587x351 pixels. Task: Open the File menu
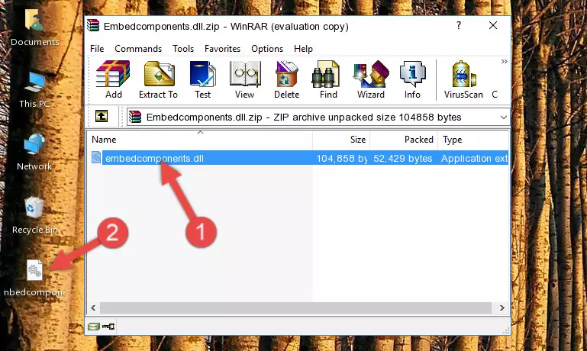tap(97, 49)
